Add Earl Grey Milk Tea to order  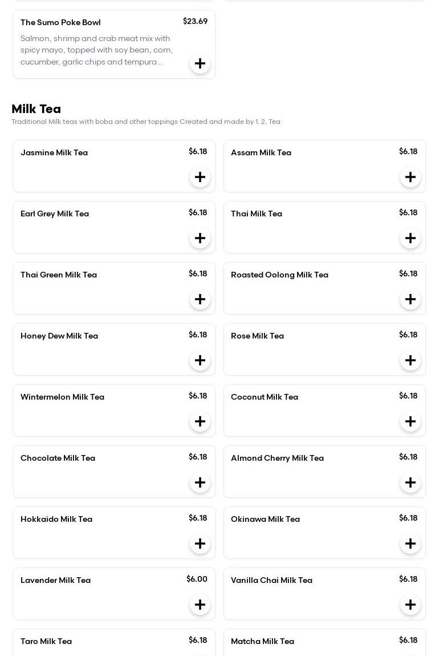[200, 238]
